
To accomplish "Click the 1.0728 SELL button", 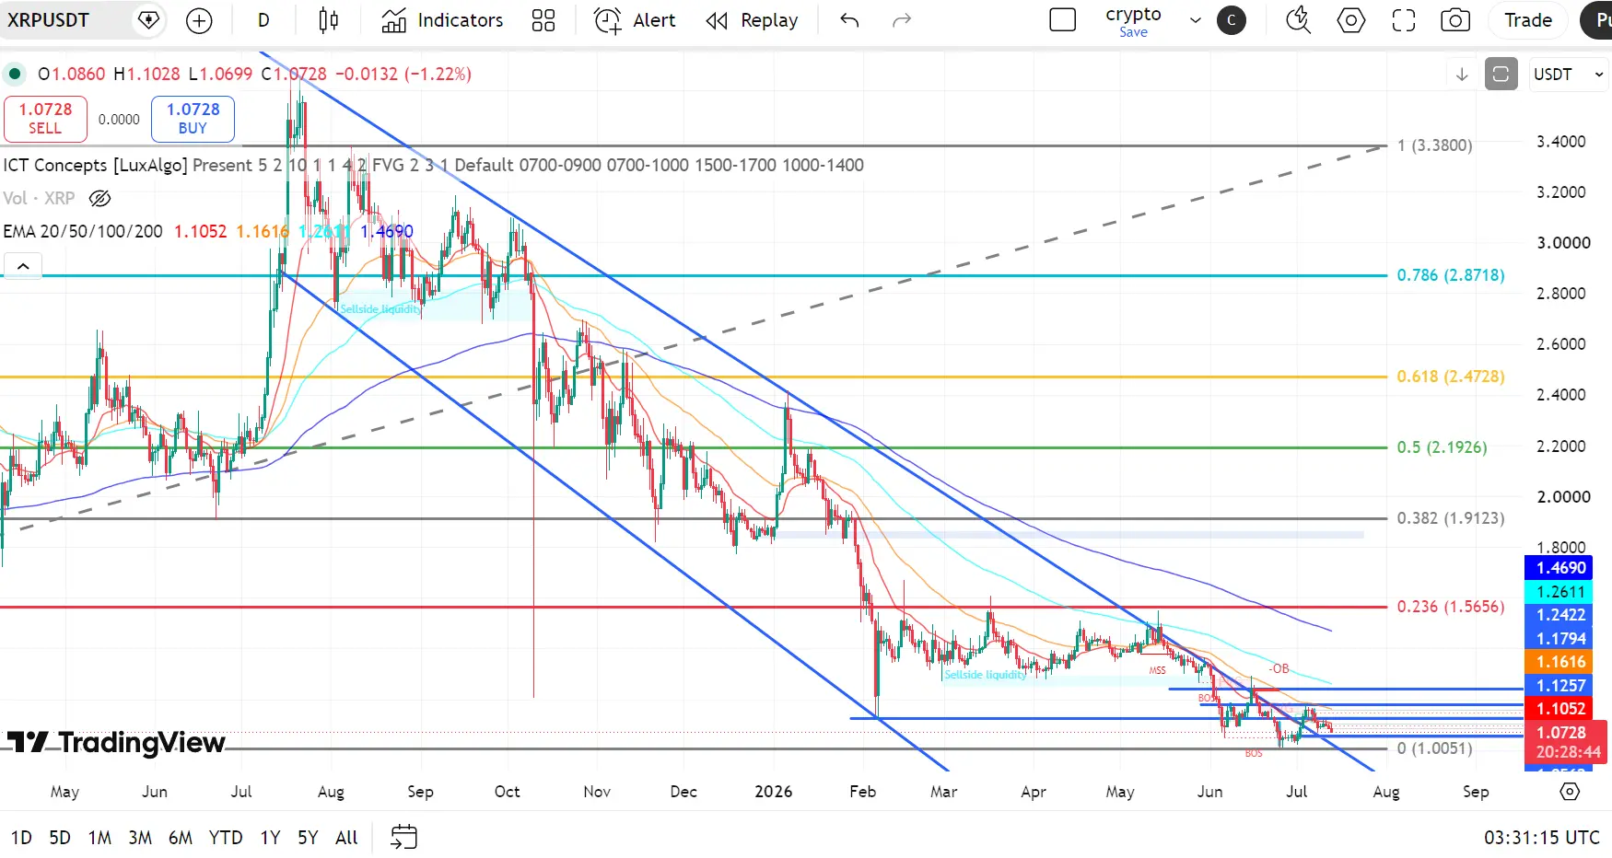I will 45,119.
